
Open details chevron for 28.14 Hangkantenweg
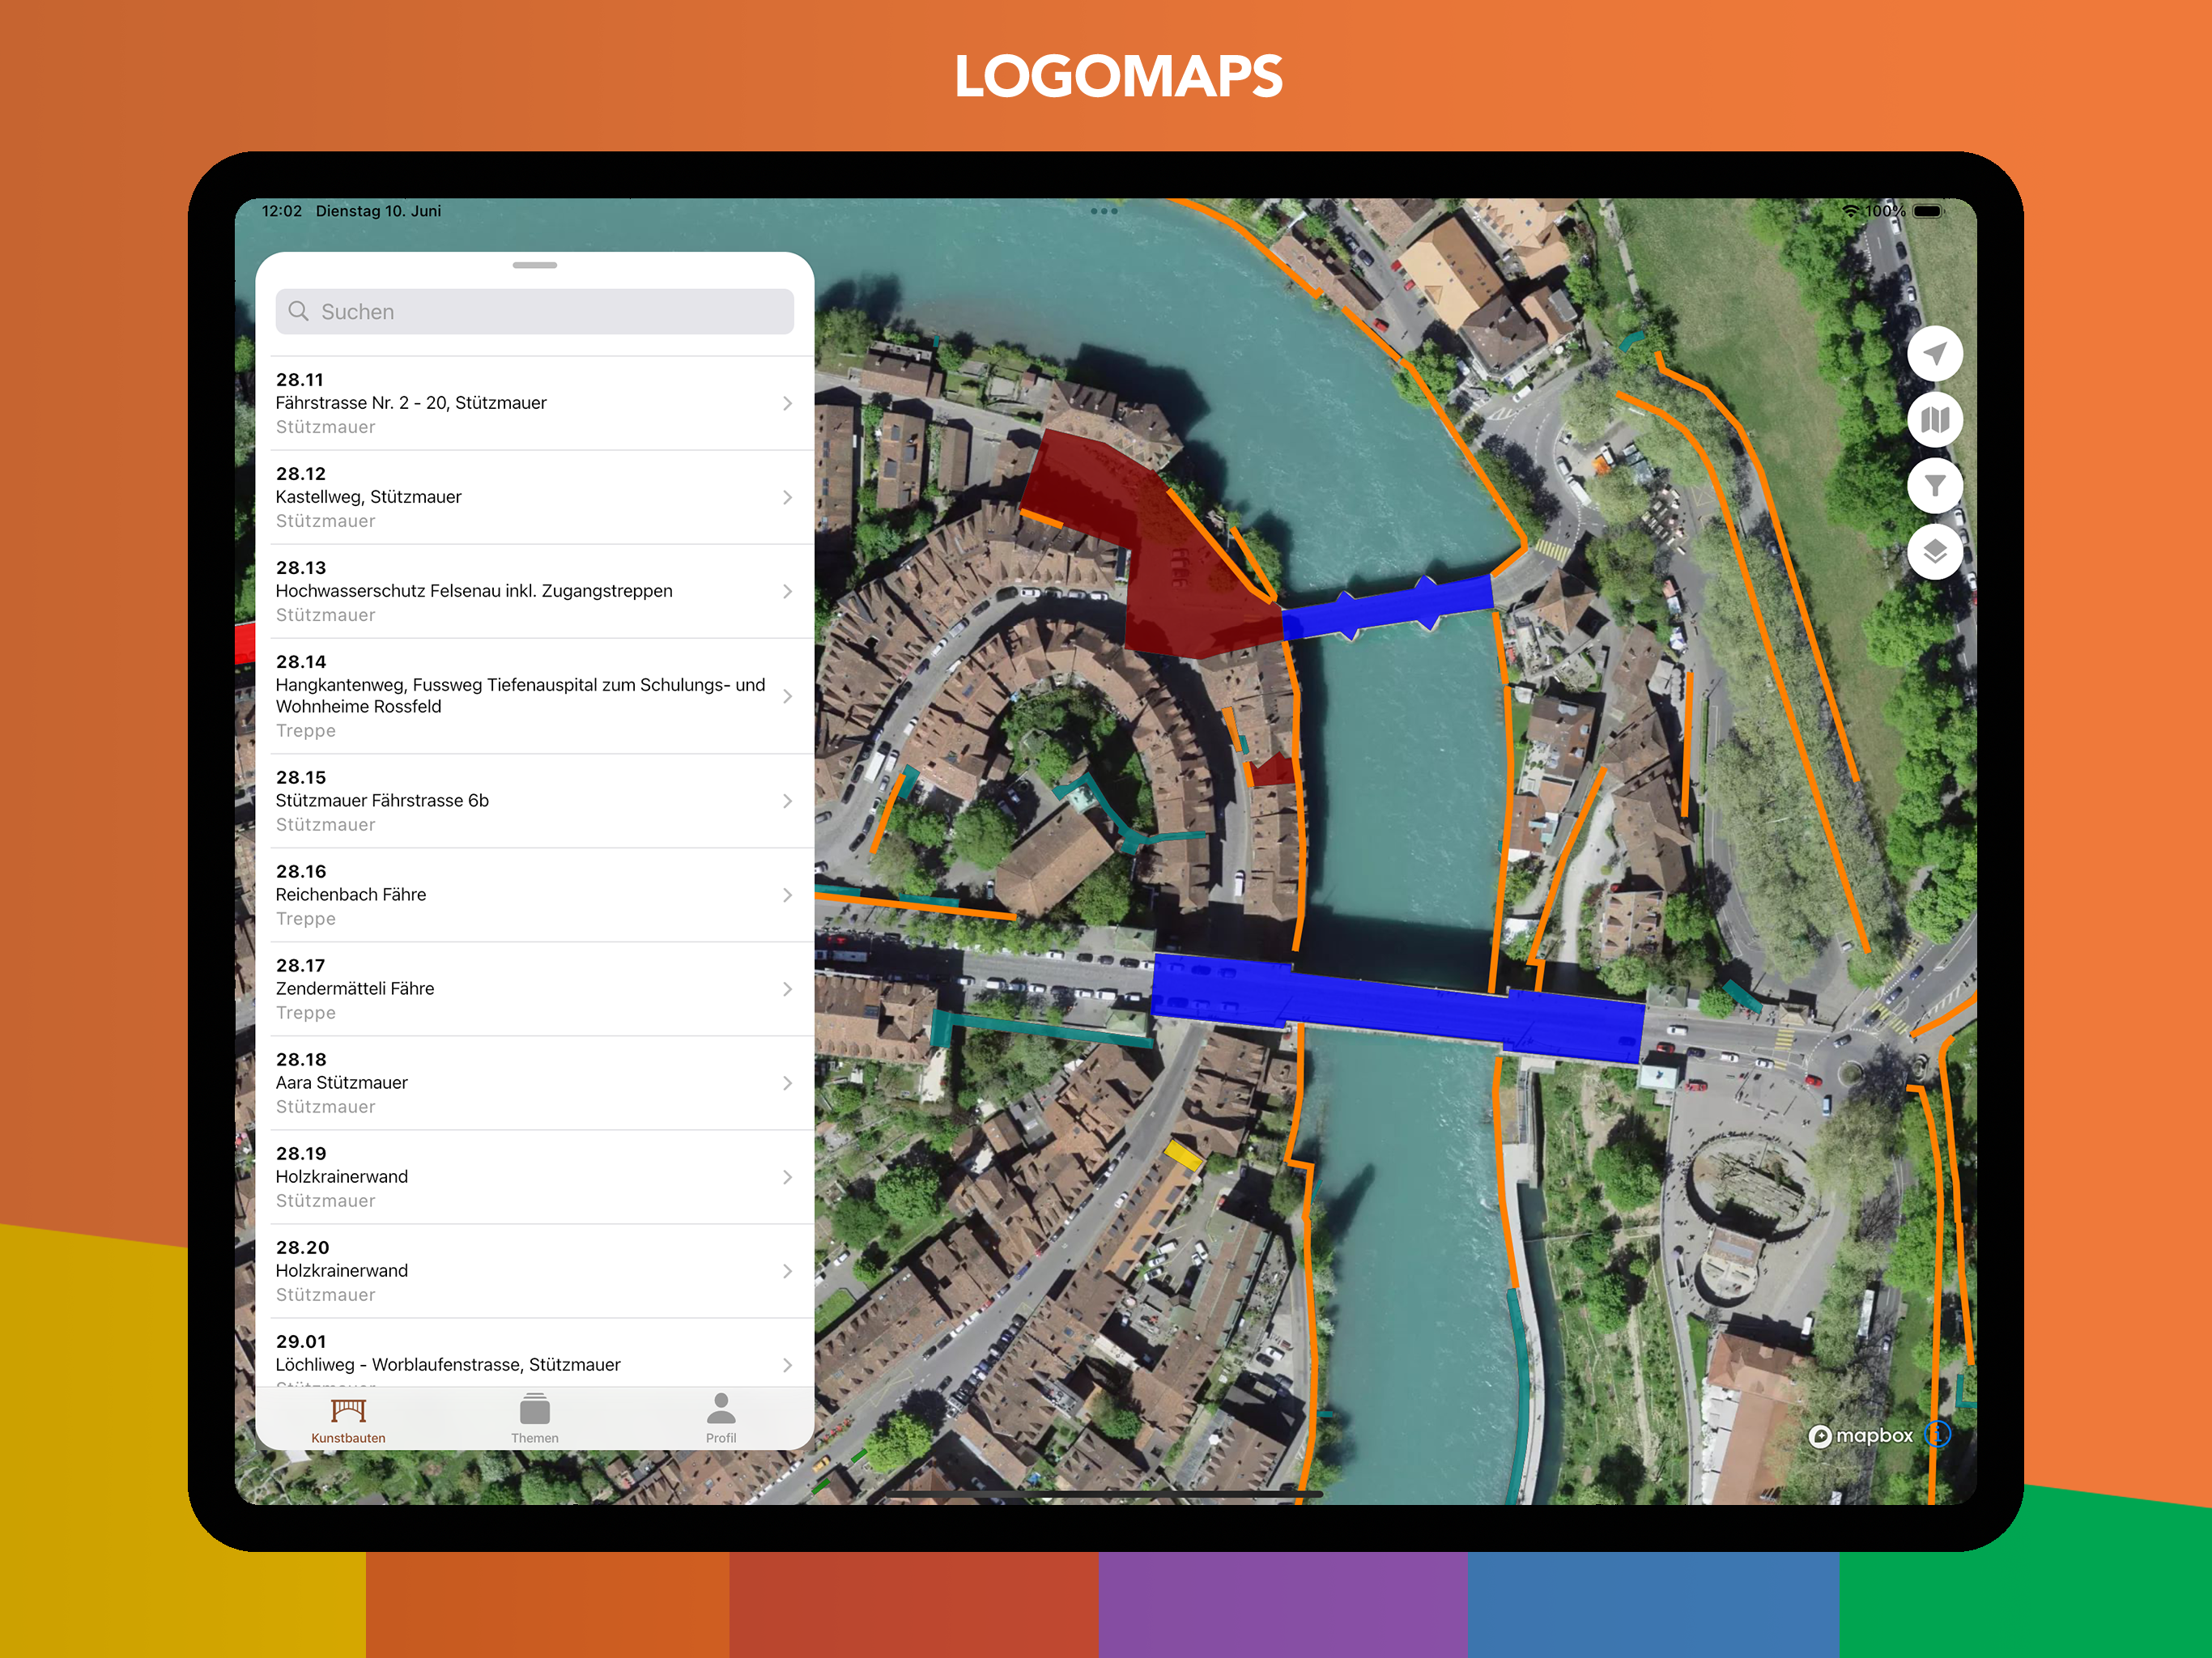coord(787,696)
